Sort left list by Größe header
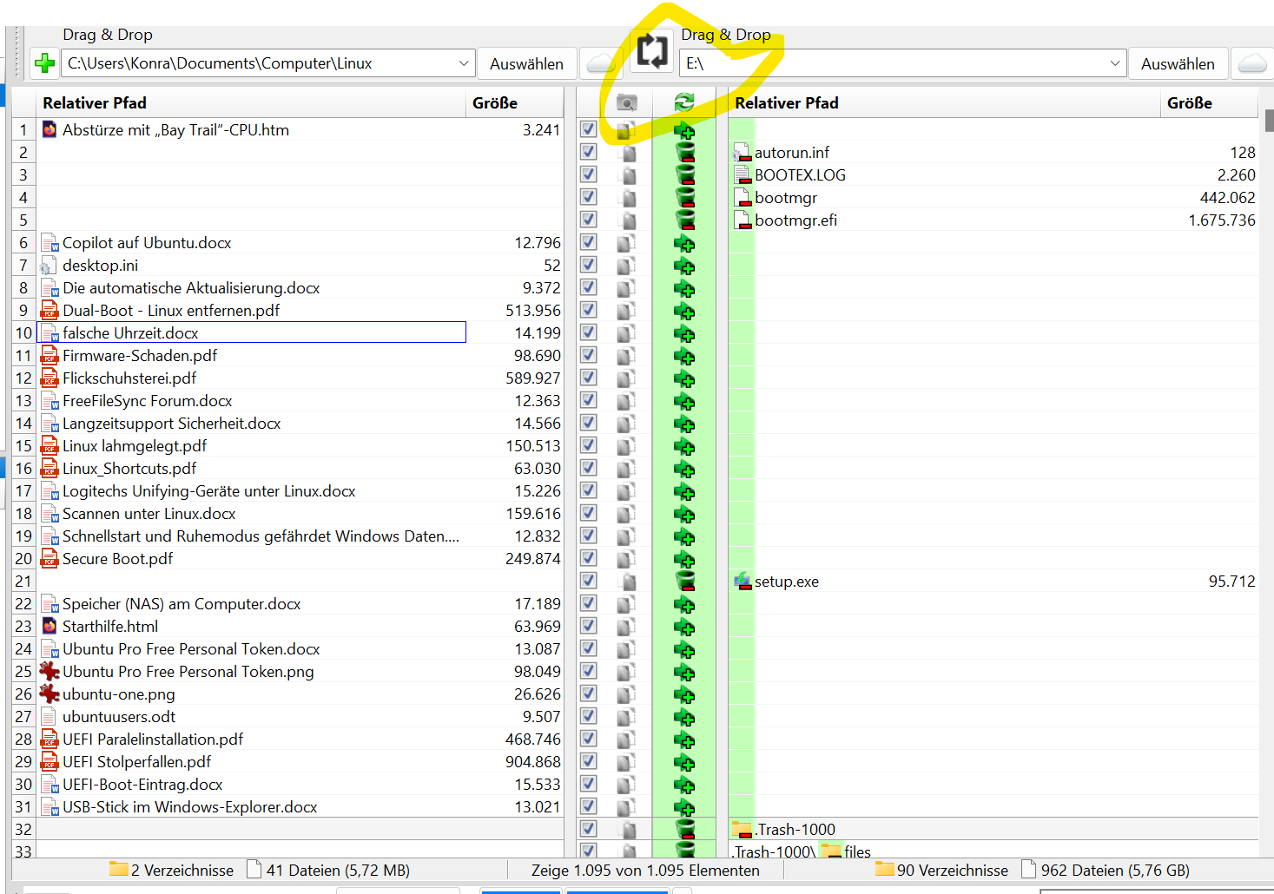 [x=515, y=102]
